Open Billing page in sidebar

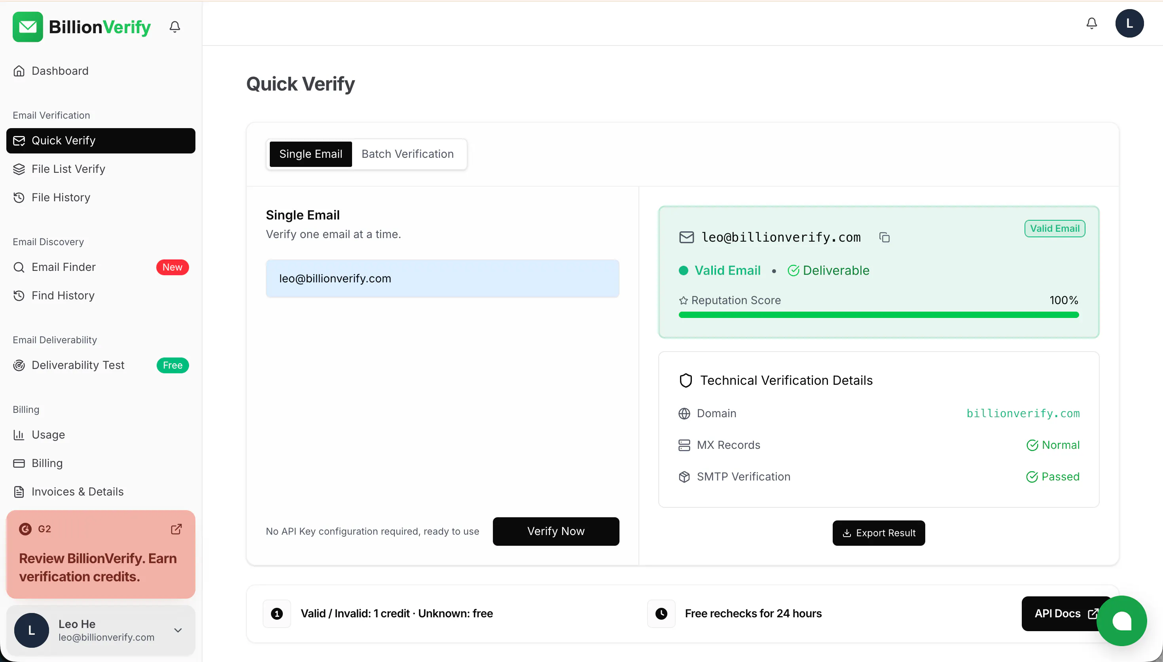pos(101,463)
